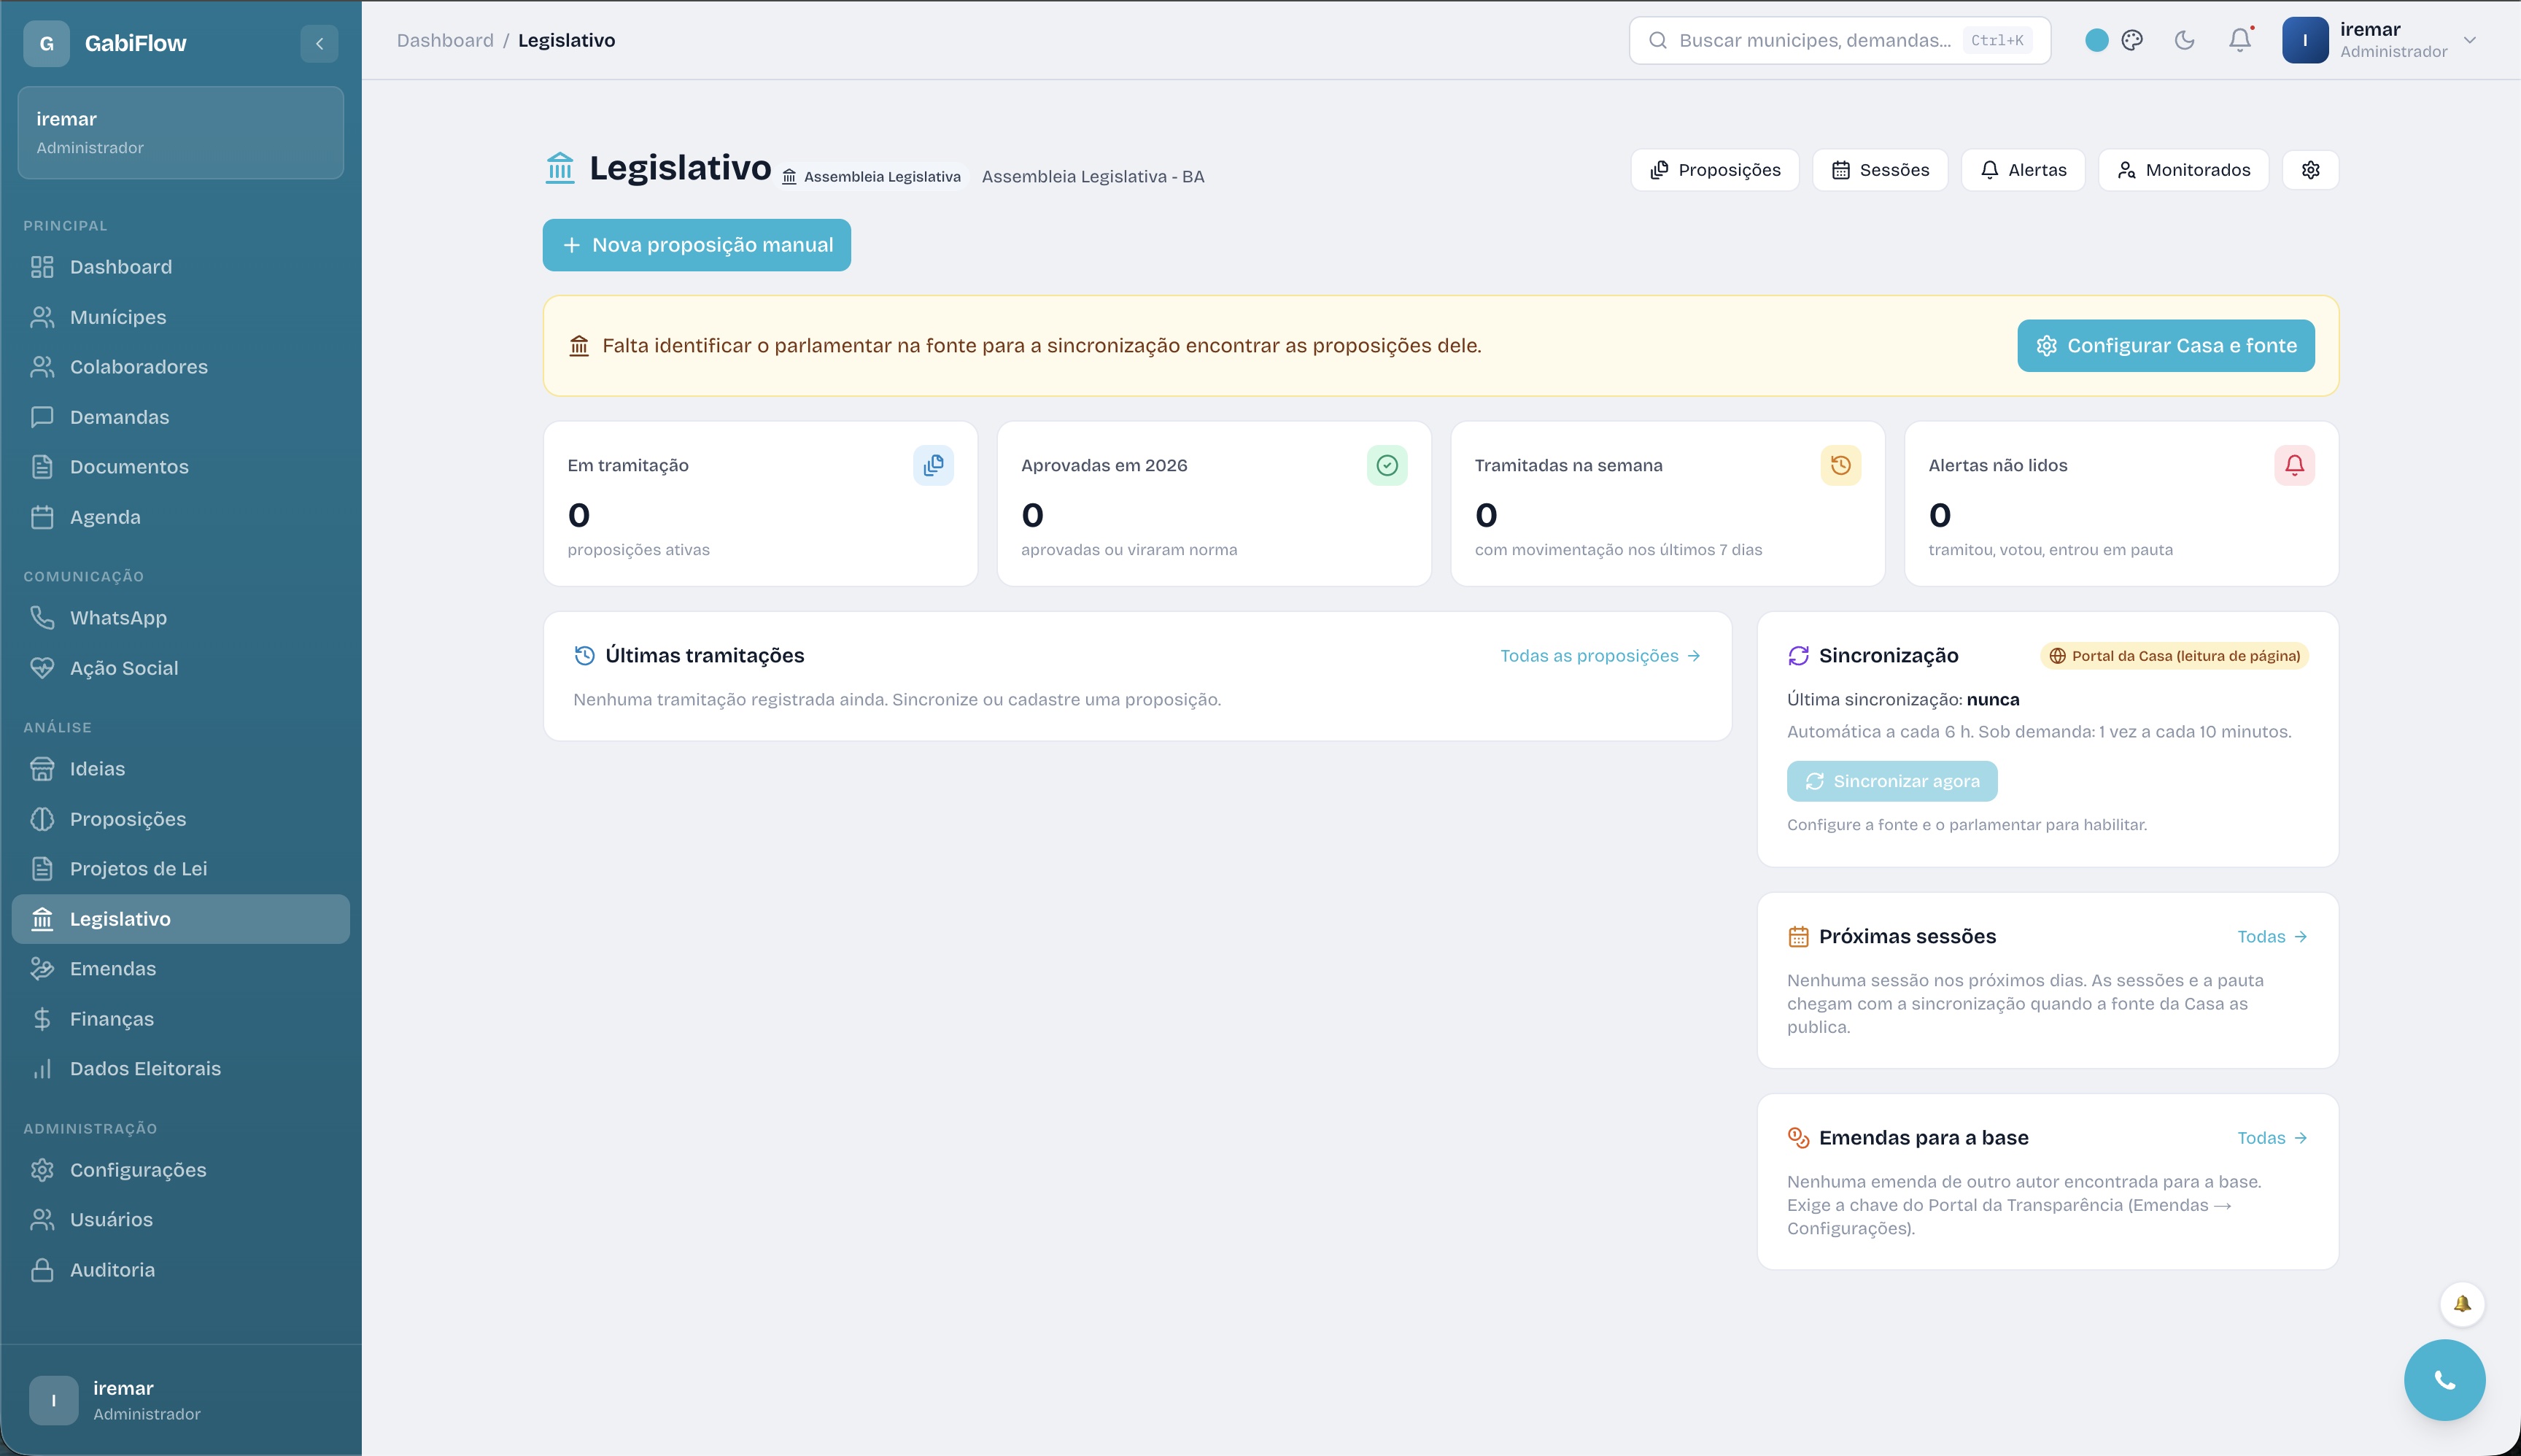Image resolution: width=2521 pixels, height=1456 pixels.
Task: Click 'Última sincronização: nunca' text
Action: pos(1903,700)
